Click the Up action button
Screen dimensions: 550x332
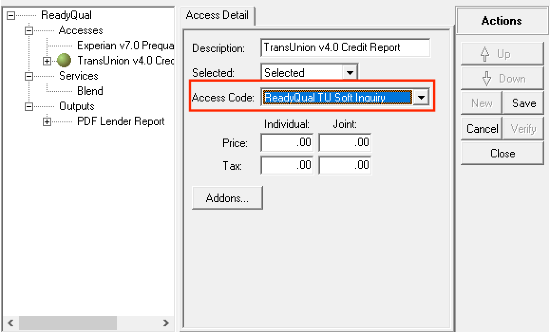[x=503, y=54]
